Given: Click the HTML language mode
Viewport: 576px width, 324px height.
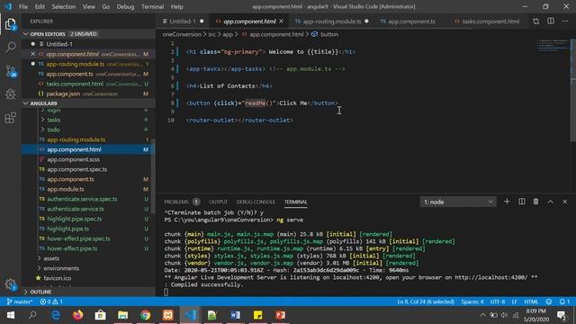Looking at the screenshot, I should 531,301.
